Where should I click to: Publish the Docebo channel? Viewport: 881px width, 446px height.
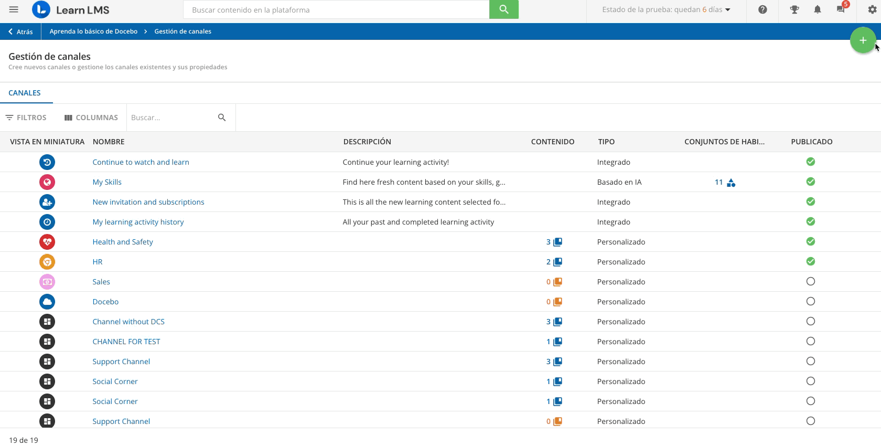[811, 301]
